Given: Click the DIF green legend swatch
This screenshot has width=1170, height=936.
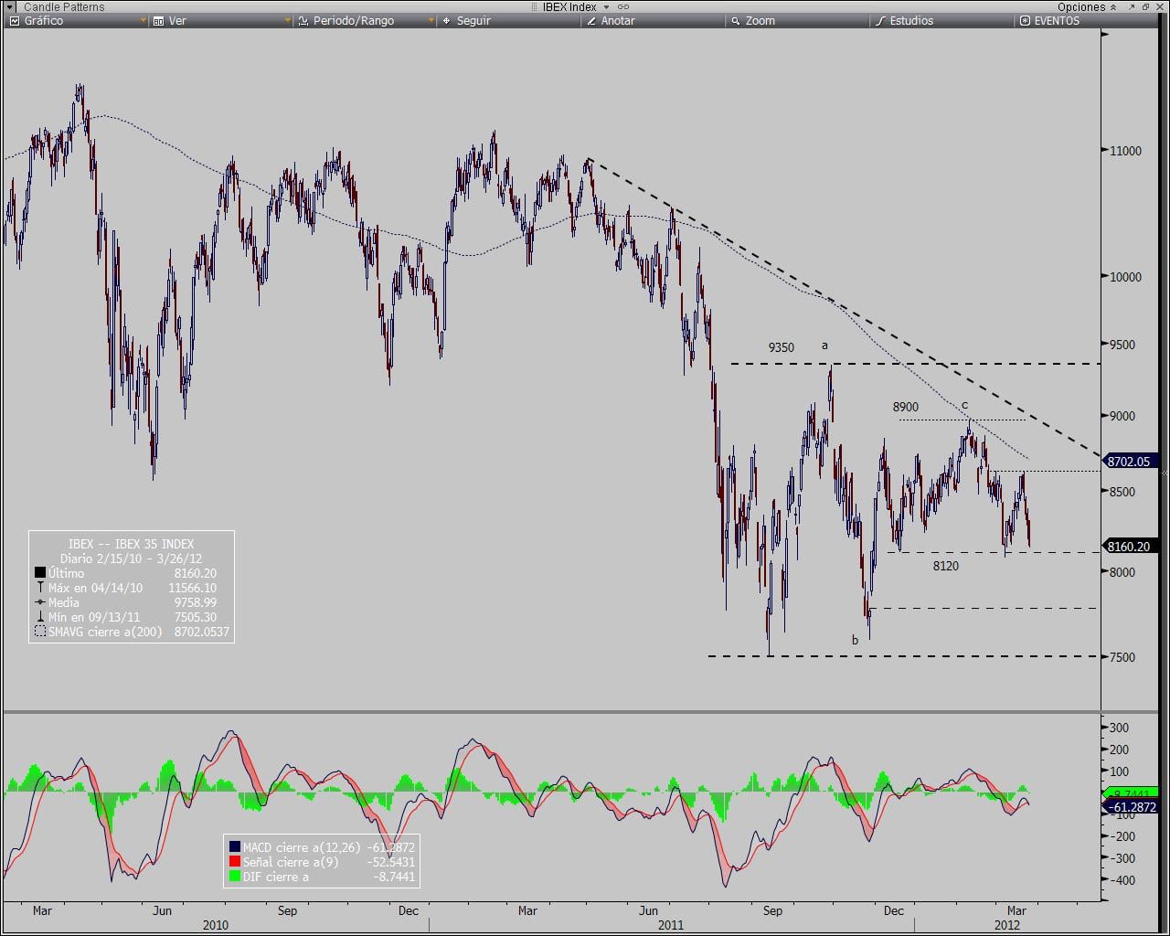Looking at the screenshot, I should tap(235, 877).
